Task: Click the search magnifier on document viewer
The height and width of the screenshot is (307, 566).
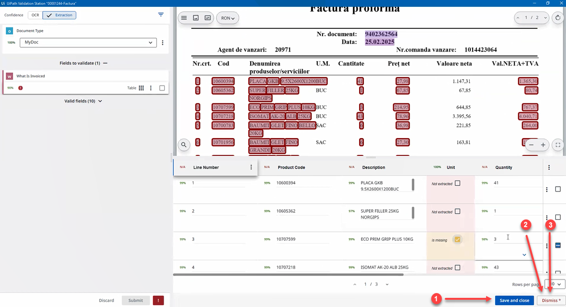Action: (x=184, y=144)
